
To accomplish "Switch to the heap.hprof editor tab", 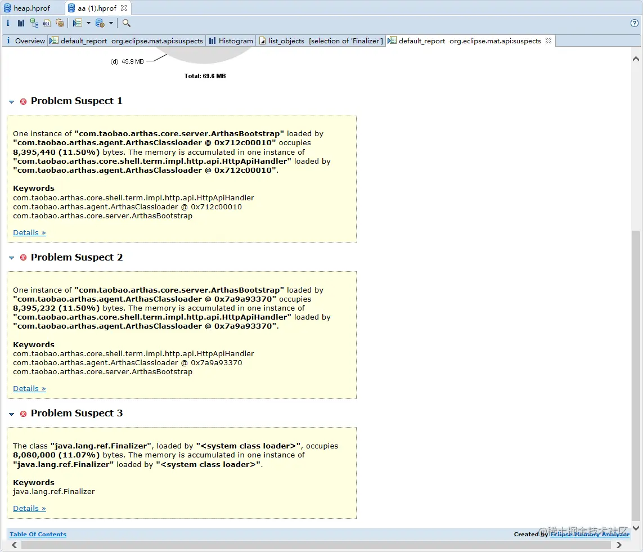I will [27, 8].
